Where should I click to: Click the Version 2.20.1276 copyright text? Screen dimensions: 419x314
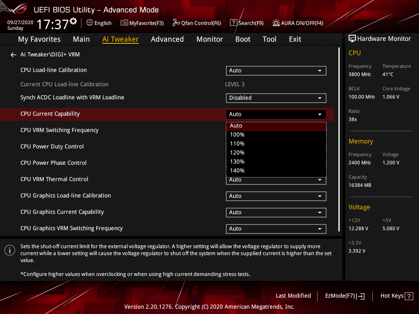[209, 307]
